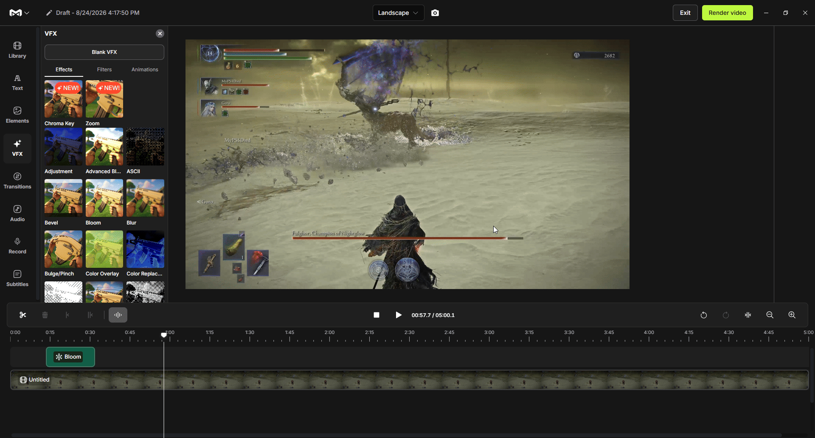Image resolution: width=815 pixels, height=438 pixels.
Task: Open the Audio sidebar panel
Action: [17, 213]
